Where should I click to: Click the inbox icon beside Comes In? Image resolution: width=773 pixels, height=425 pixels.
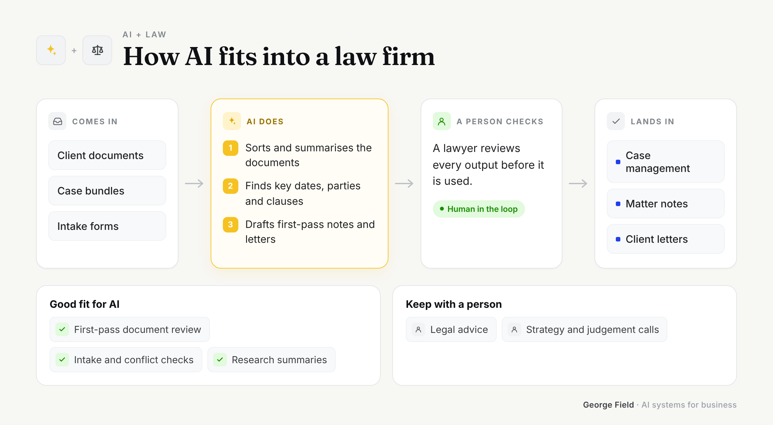click(57, 121)
